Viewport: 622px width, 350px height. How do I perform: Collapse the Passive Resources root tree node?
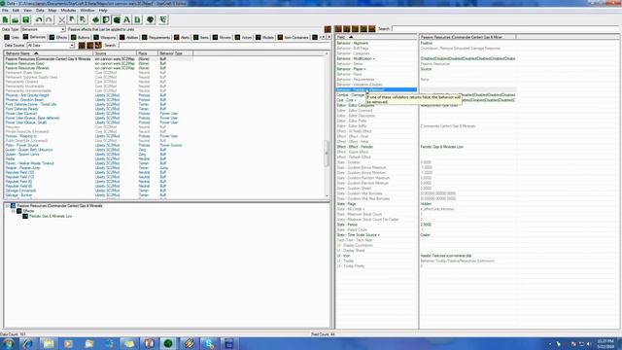click(7, 206)
